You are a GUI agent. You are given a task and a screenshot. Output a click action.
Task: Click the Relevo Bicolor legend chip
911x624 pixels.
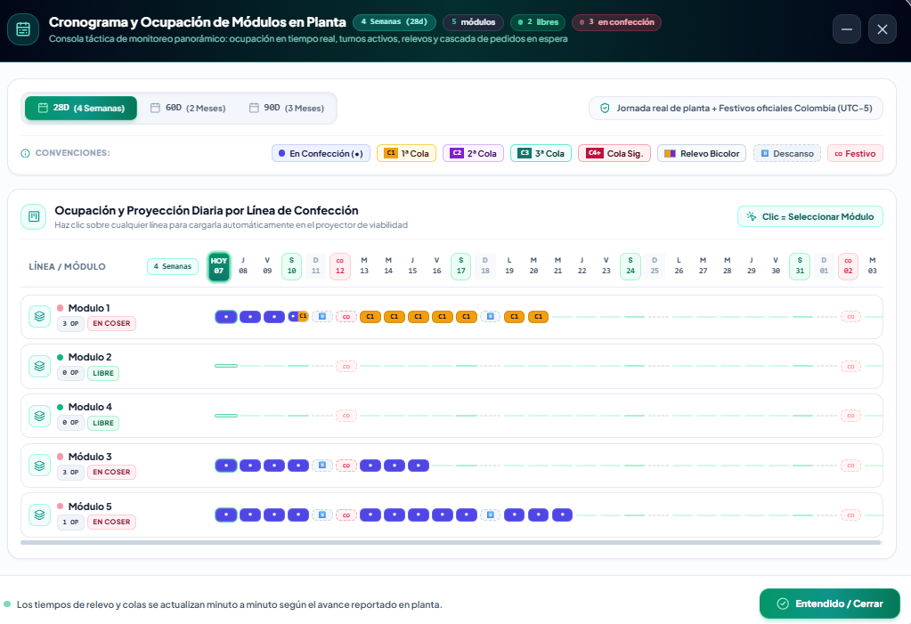701,153
